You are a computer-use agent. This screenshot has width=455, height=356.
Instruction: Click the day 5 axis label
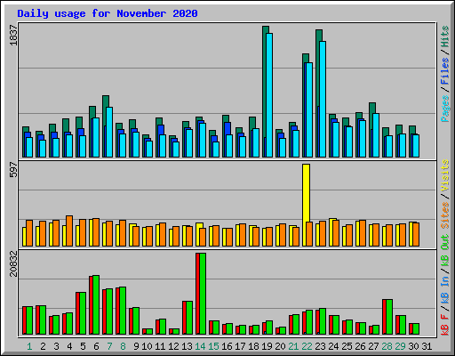83,346
